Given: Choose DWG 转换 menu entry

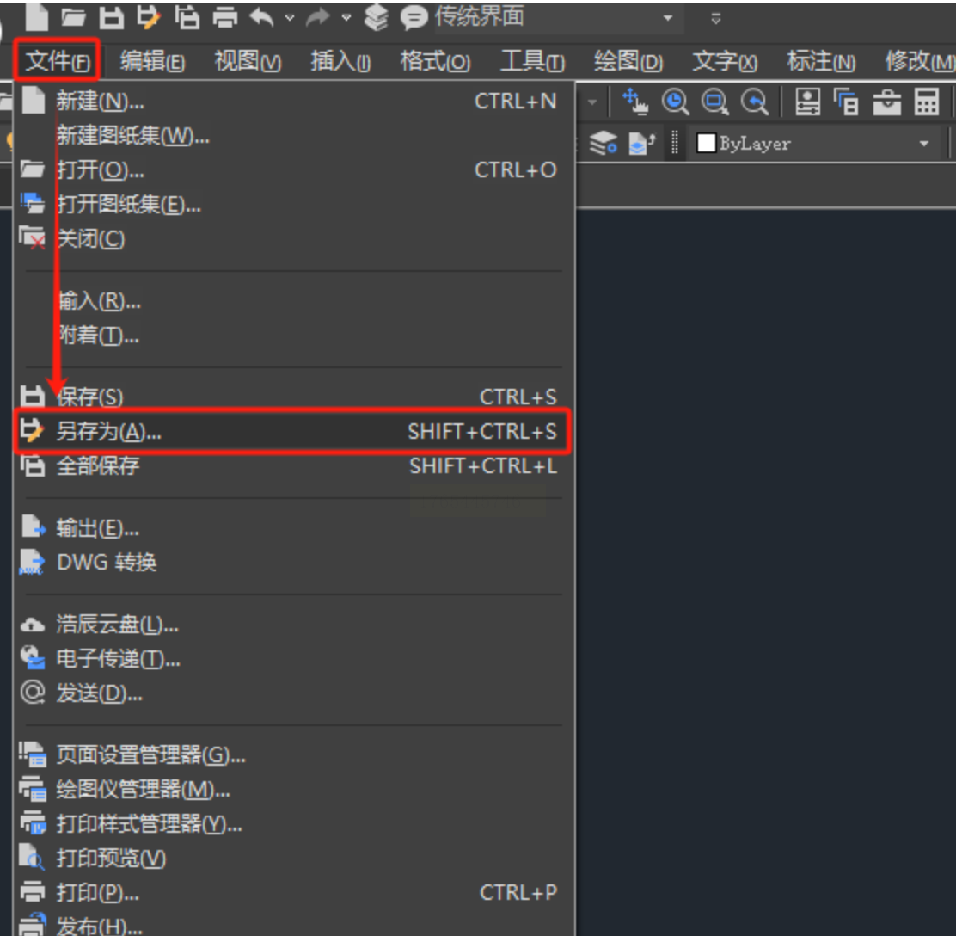Looking at the screenshot, I should point(294,562).
